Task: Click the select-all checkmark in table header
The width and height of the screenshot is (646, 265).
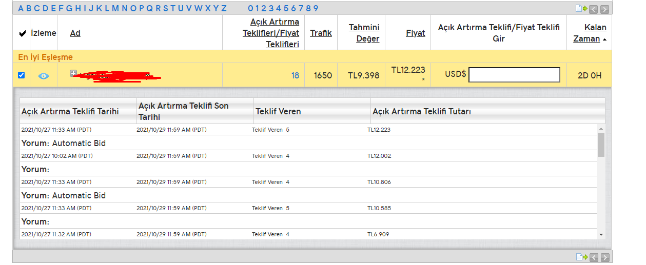Action: pos(22,33)
